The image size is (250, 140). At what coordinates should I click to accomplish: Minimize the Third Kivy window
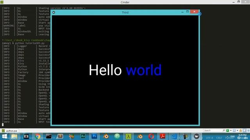(x=182, y=12)
